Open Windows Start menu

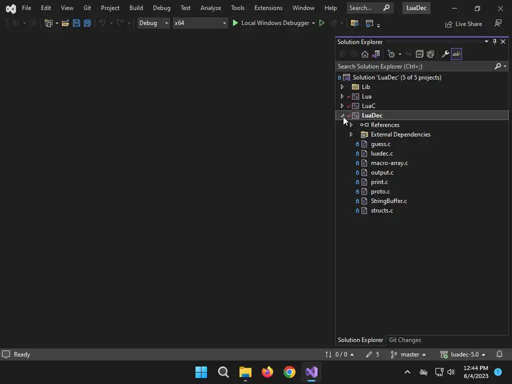201,372
